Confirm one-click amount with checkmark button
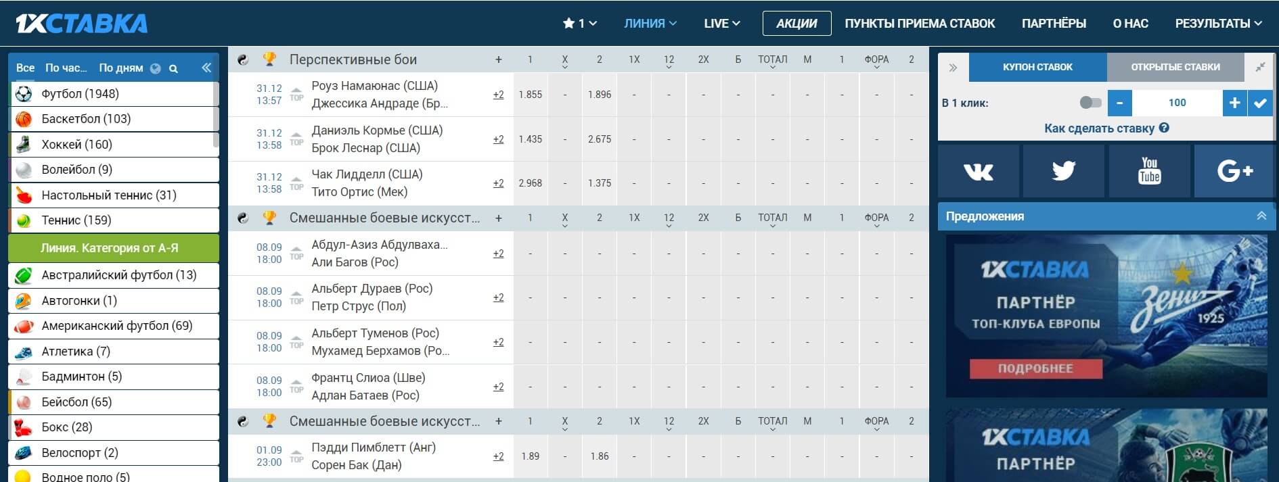 tap(1260, 103)
